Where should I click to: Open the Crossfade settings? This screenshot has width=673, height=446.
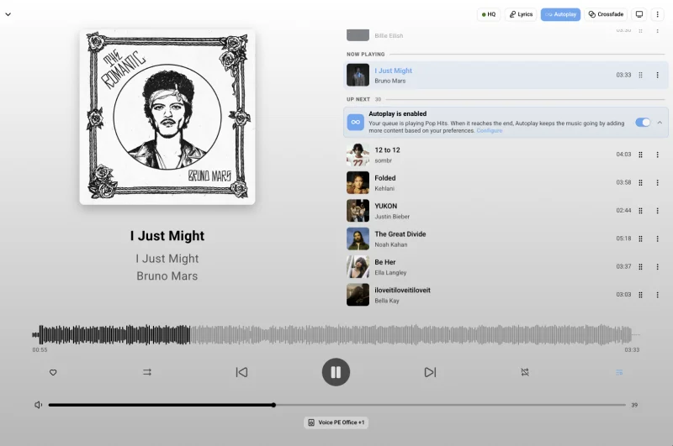pyautogui.click(x=606, y=14)
